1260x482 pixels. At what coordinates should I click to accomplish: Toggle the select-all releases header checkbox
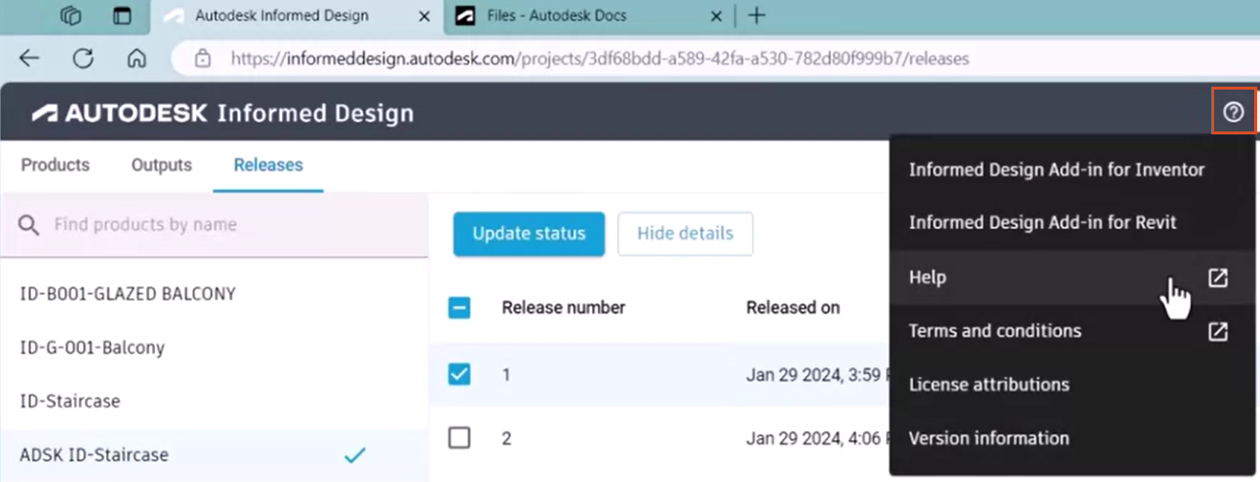tap(459, 308)
